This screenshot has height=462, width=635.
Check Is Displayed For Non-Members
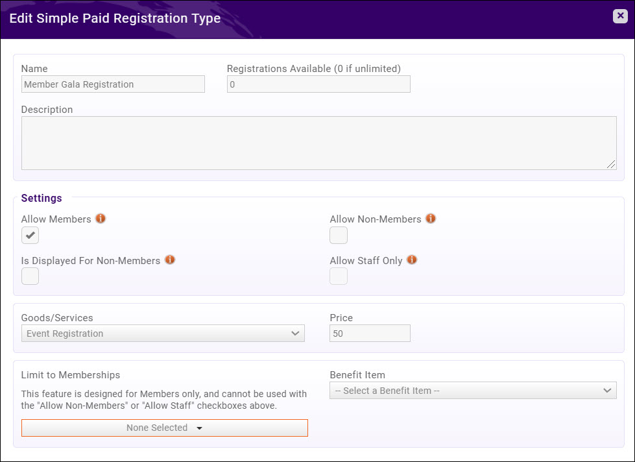tap(30, 276)
